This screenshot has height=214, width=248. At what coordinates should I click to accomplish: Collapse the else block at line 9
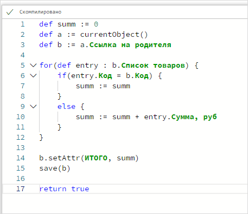[33, 106]
